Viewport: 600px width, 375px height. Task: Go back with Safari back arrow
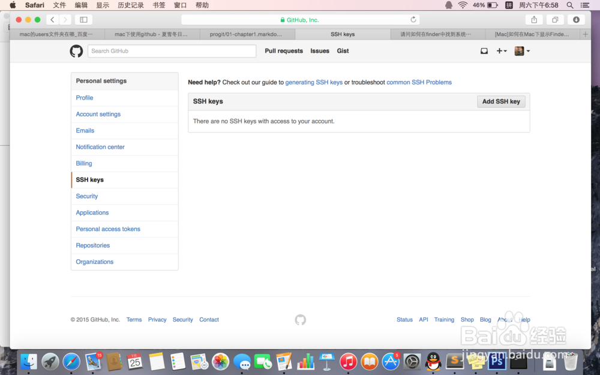click(53, 20)
